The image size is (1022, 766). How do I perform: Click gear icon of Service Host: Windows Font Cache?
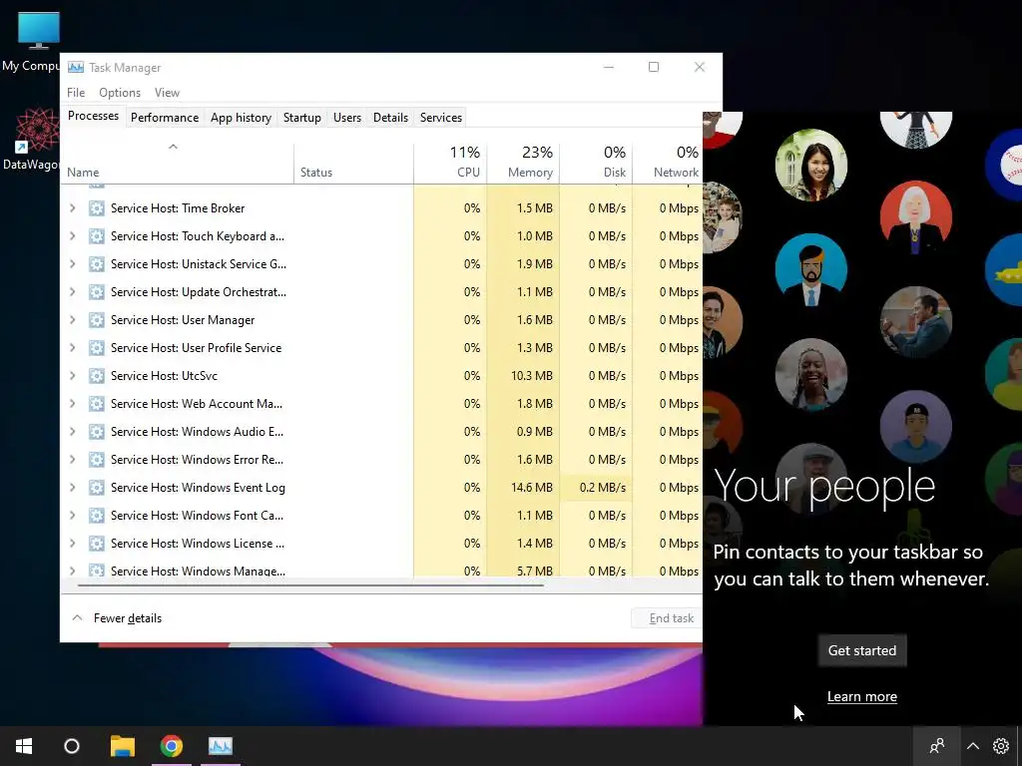(x=97, y=517)
